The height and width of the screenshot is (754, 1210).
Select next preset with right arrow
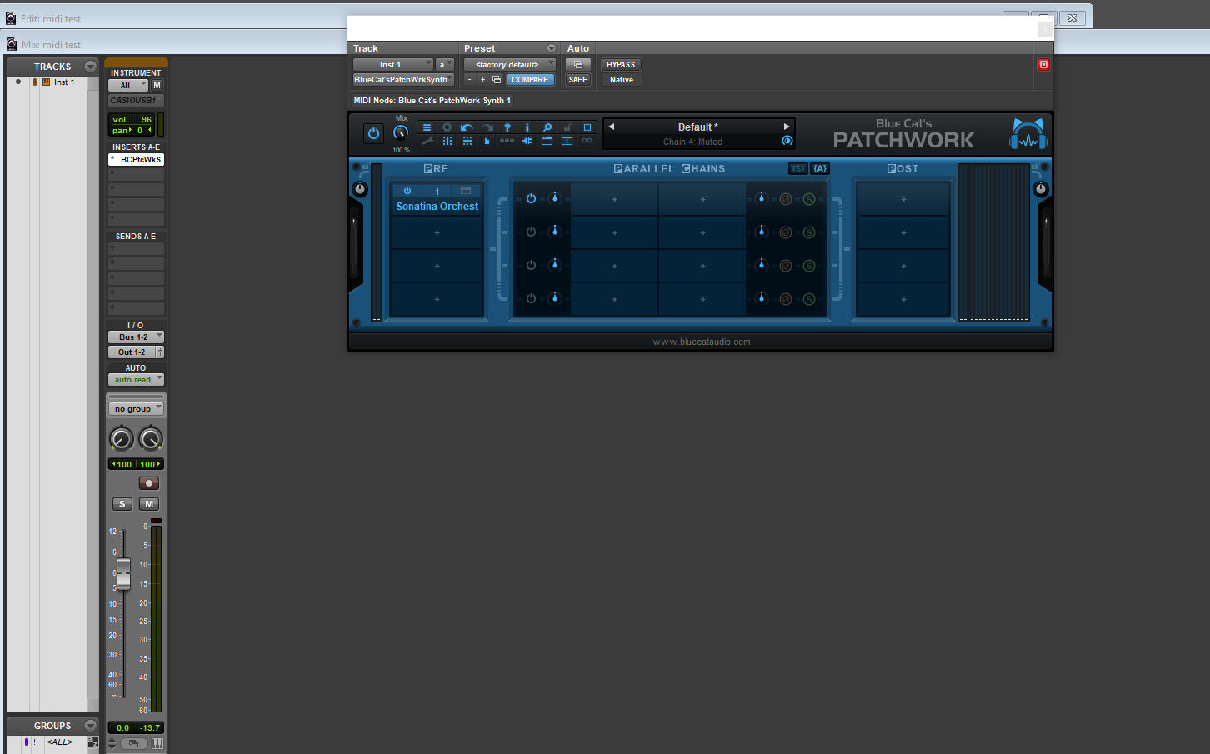[x=786, y=127]
